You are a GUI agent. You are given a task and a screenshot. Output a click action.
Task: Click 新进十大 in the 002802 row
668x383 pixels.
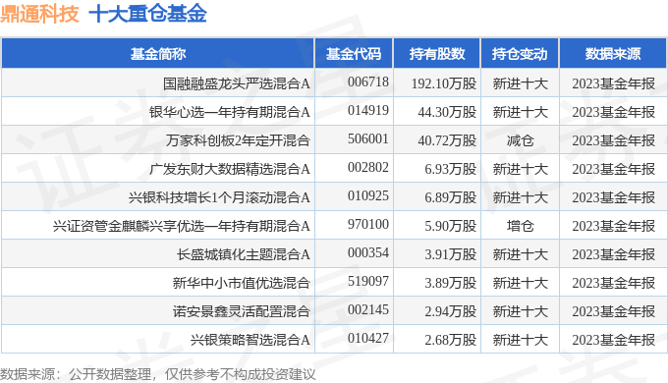(x=521, y=169)
